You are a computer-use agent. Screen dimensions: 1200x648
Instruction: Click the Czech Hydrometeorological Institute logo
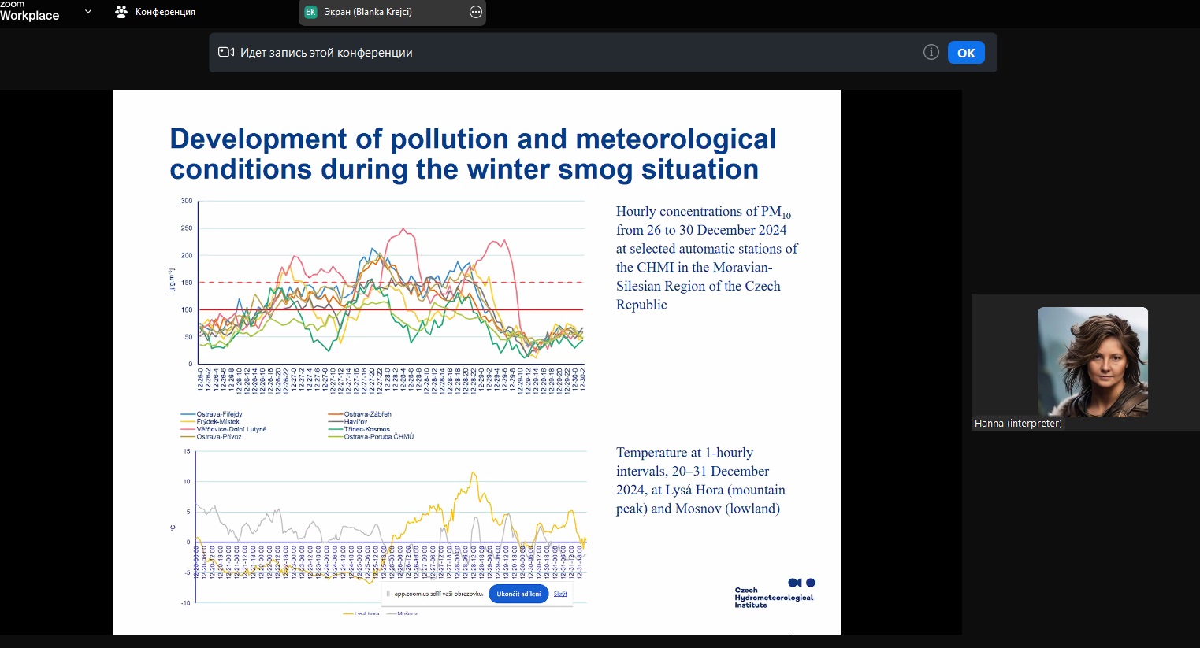point(774,594)
